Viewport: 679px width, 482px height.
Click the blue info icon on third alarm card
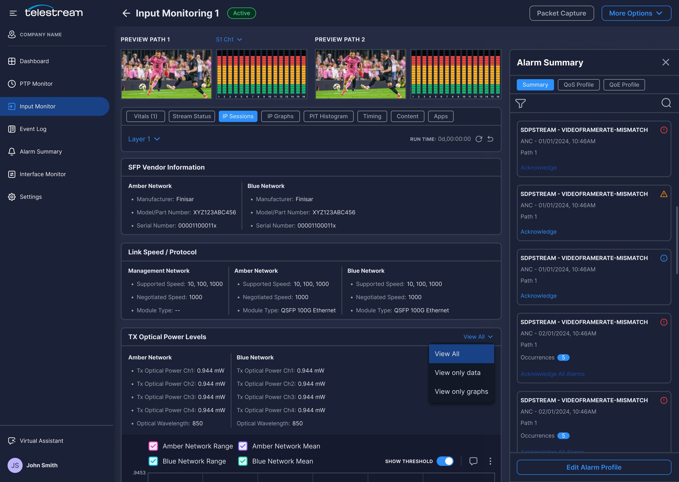pos(664,258)
